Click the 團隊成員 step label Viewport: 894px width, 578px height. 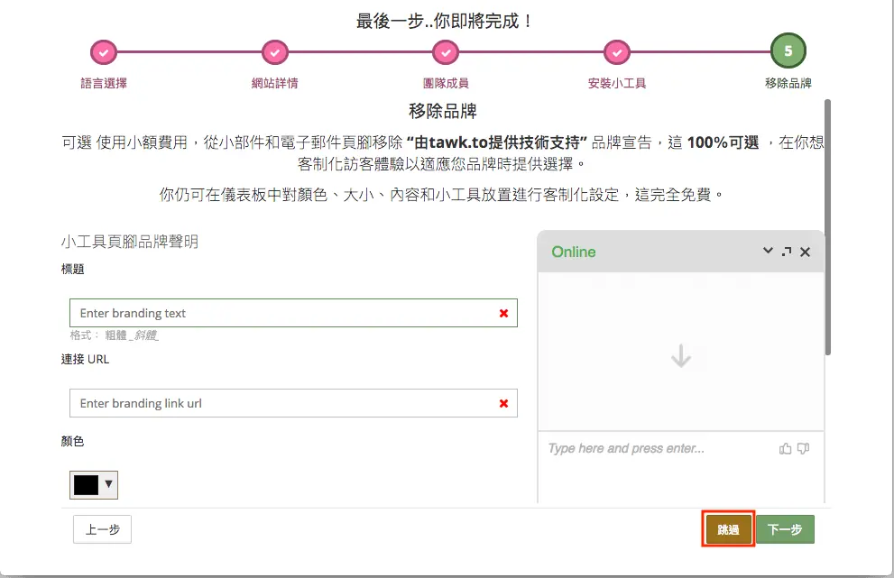[446, 83]
